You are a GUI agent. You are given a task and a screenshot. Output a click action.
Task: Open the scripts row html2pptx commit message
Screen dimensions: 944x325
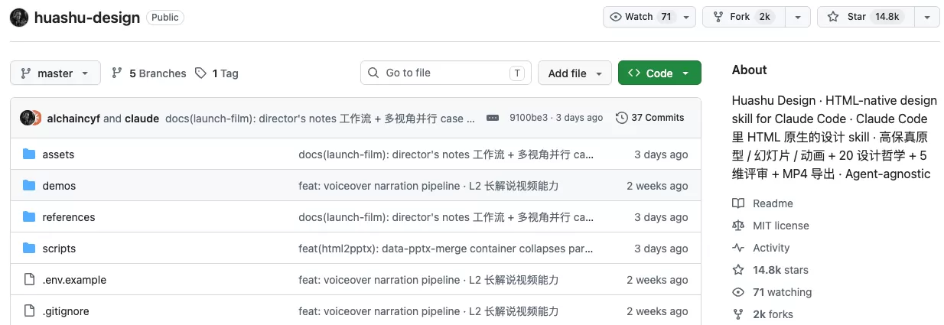pyautogui.click(x=446, y=249)
